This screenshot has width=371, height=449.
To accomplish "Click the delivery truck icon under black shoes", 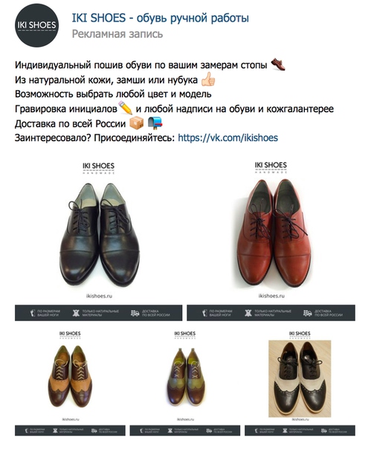I will 135,313.
